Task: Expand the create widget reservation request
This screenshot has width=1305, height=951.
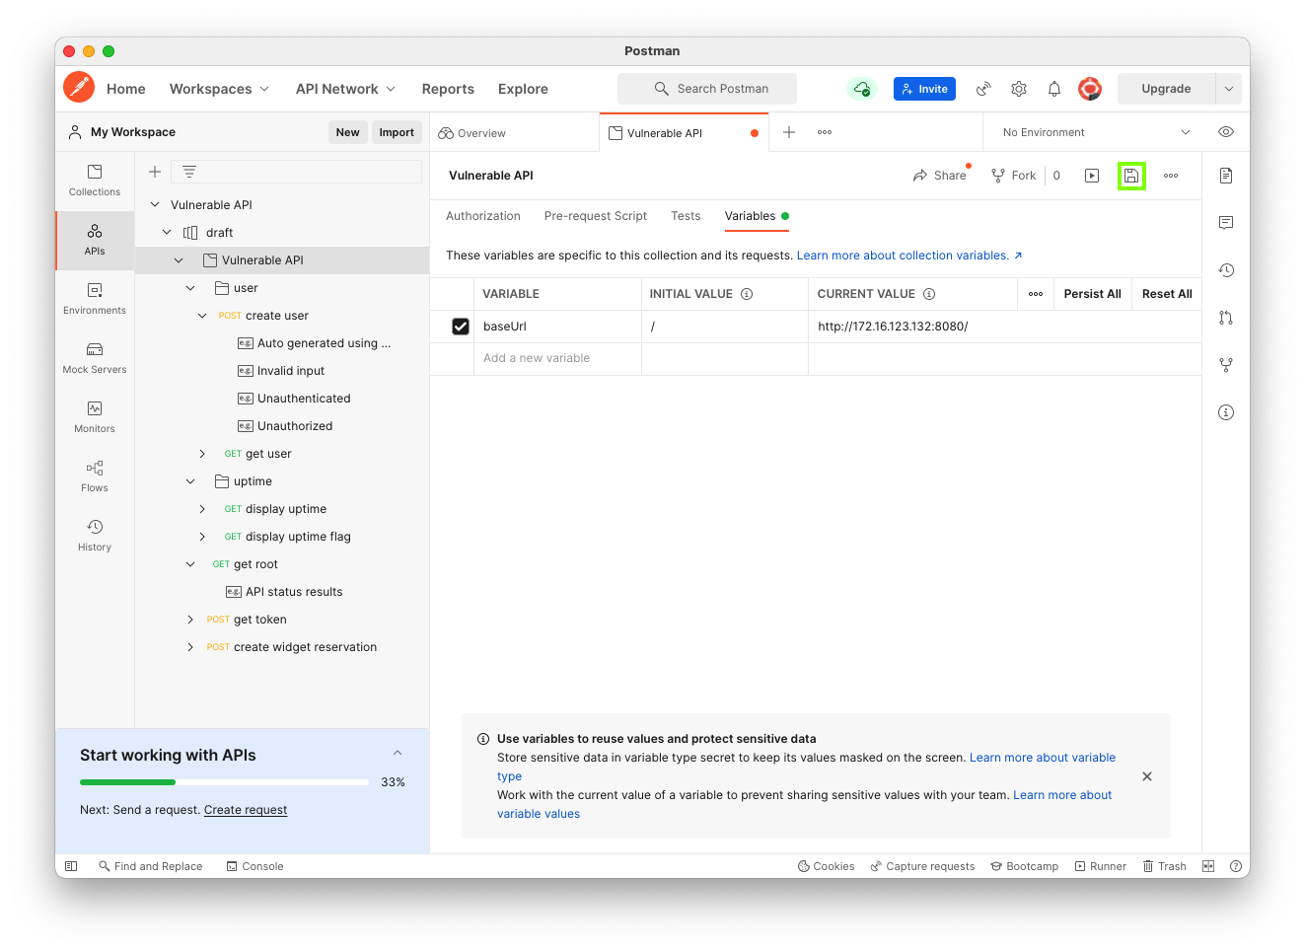Action: (190, 647)
